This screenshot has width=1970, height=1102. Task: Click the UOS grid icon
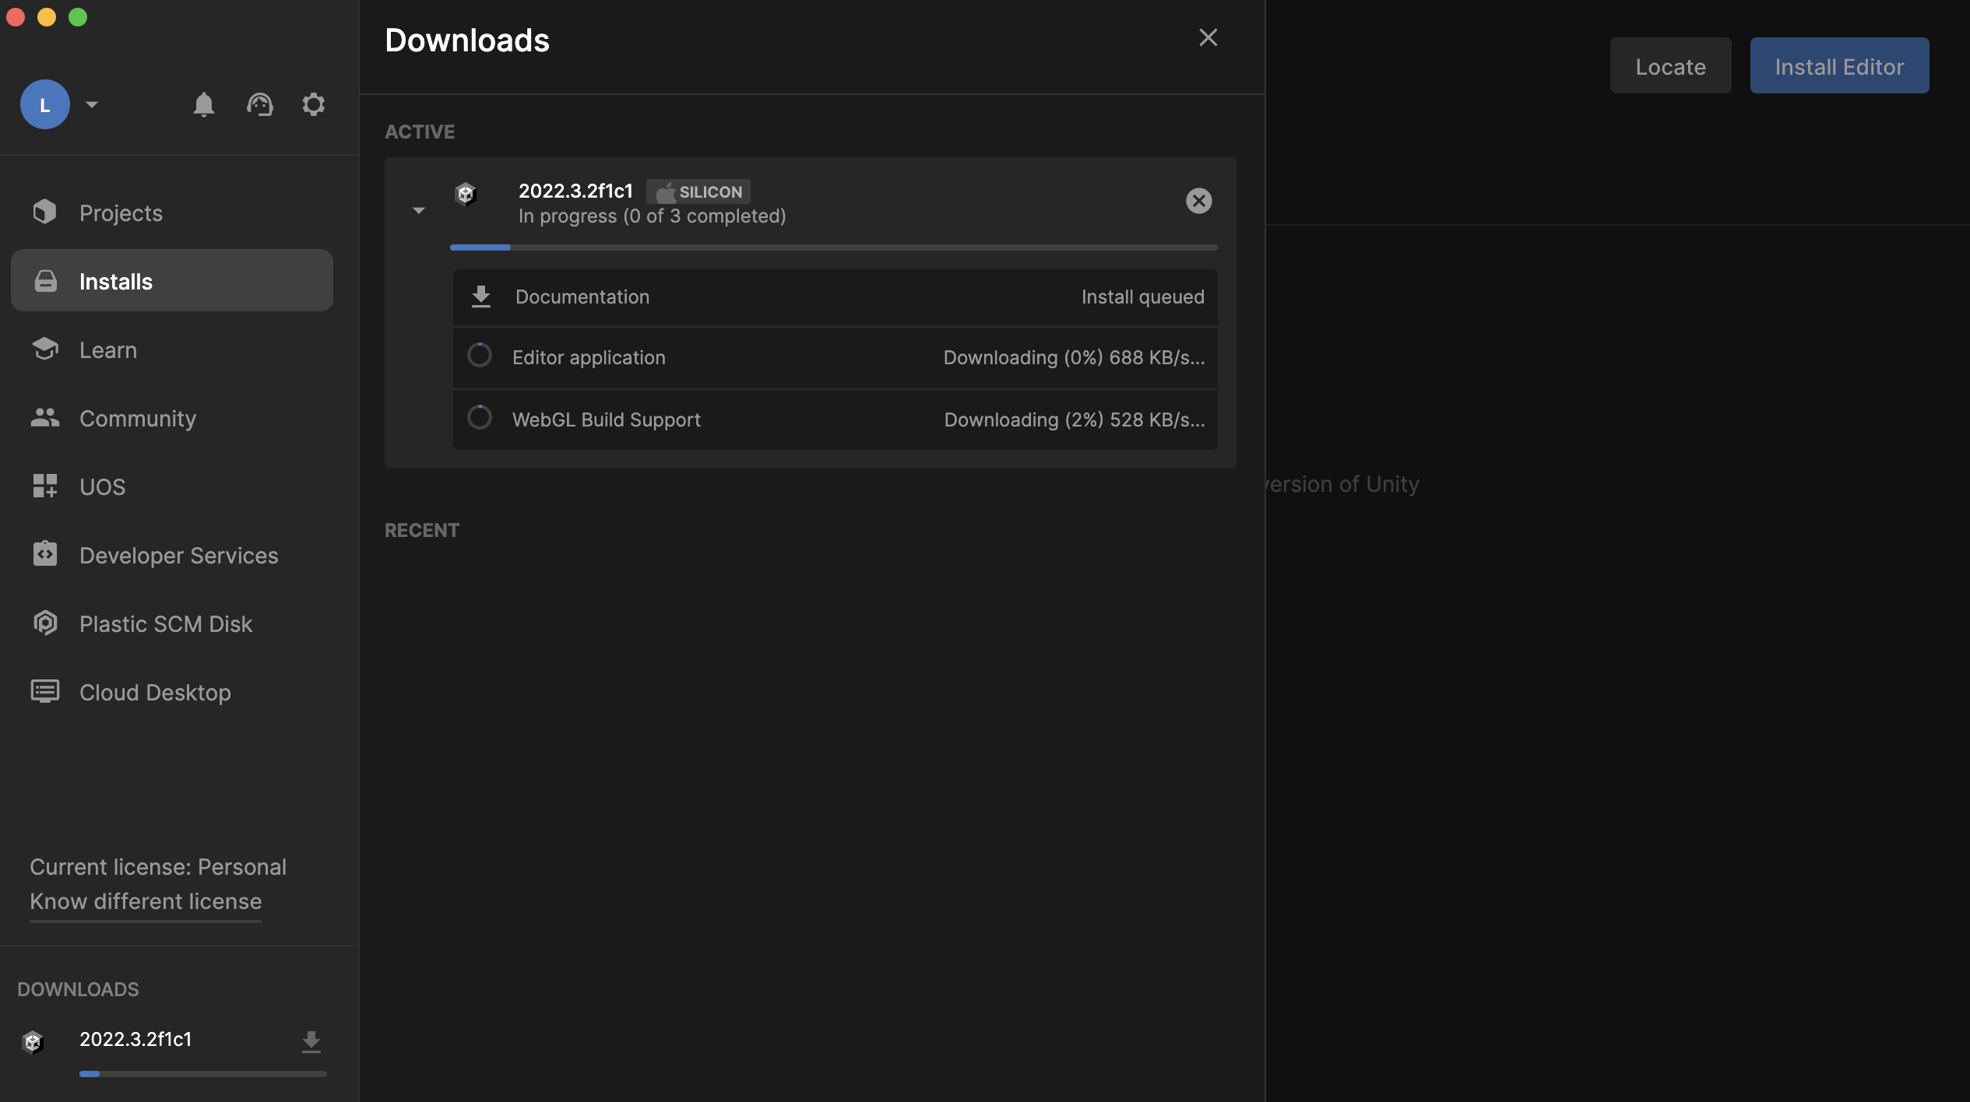click(45, 486)
